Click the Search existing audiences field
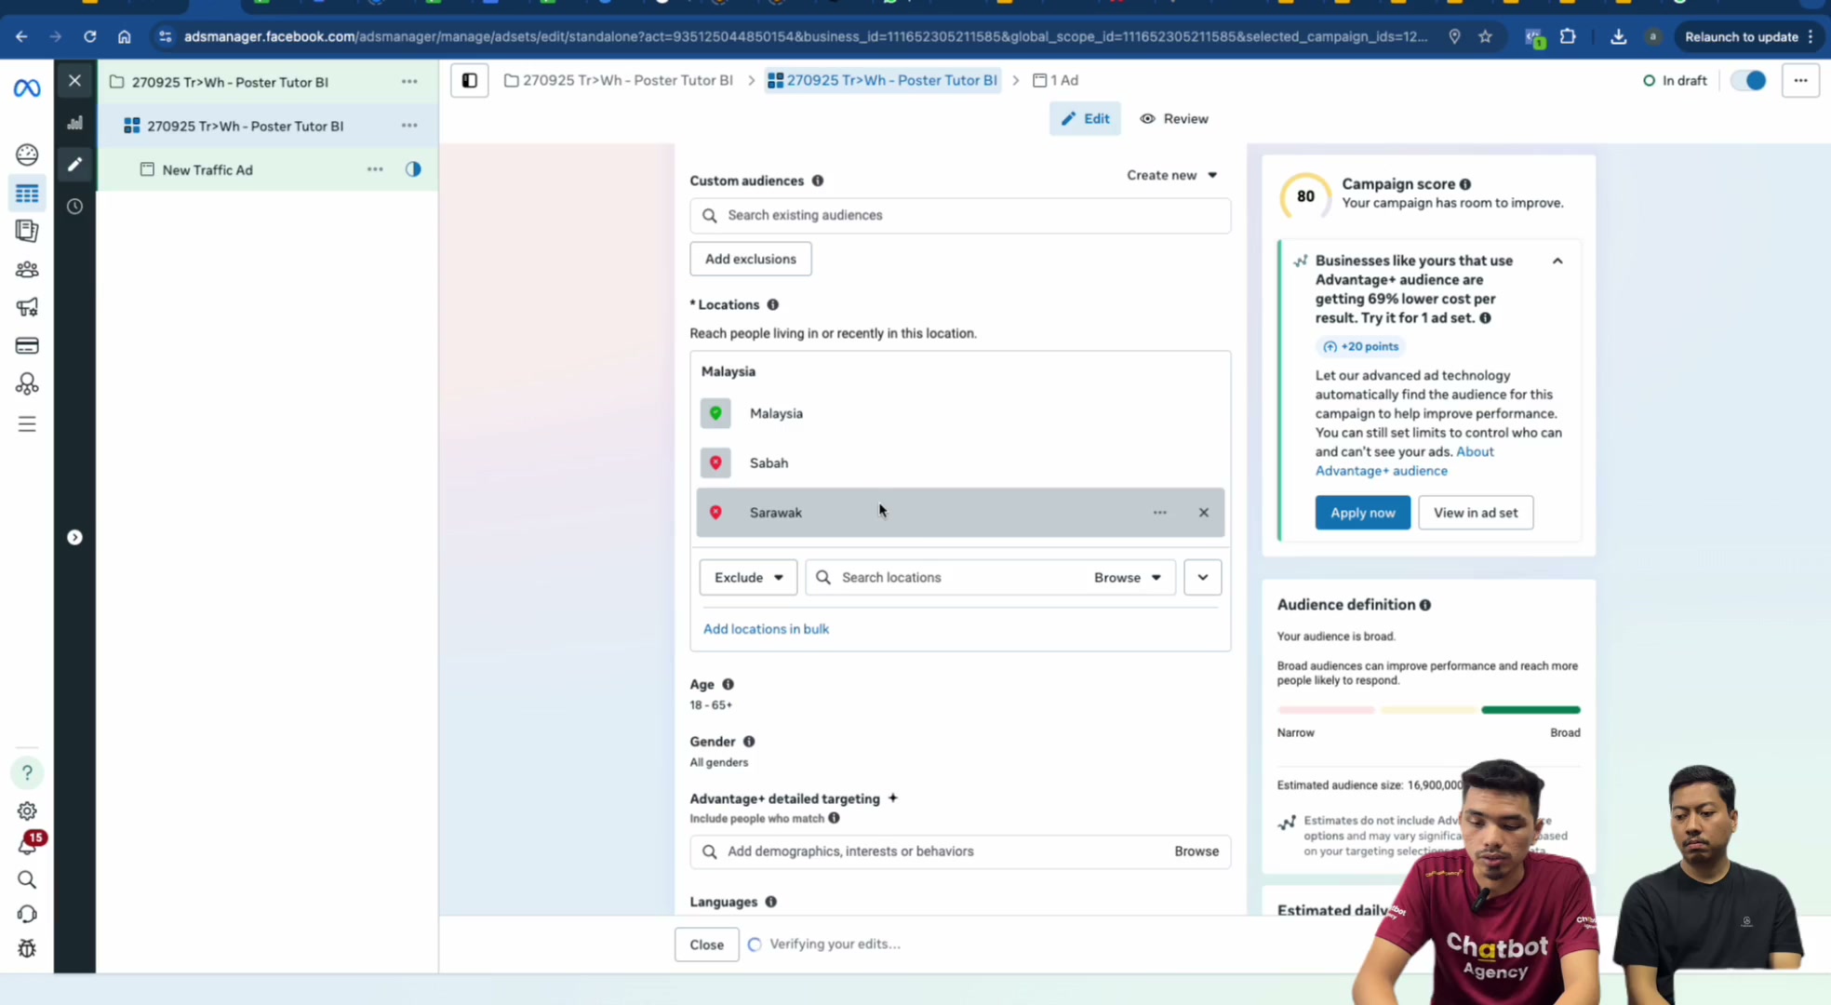This screenshot has width=1831, height=1005. coord(960,216)
